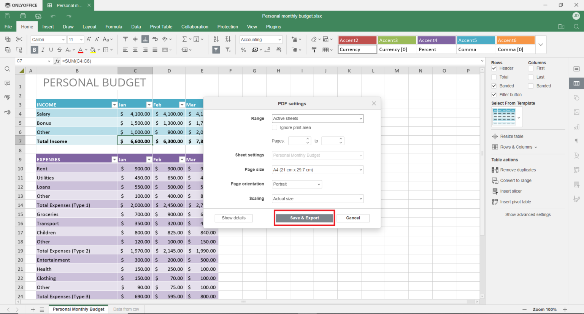Uncheck the Ignore print area checkbox
The height and width of the screenshot is (314, 584).
pos(275,127)
